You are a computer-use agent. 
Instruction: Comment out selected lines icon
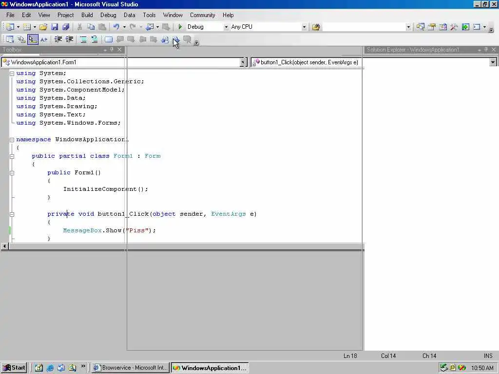[x=83, y=39]
